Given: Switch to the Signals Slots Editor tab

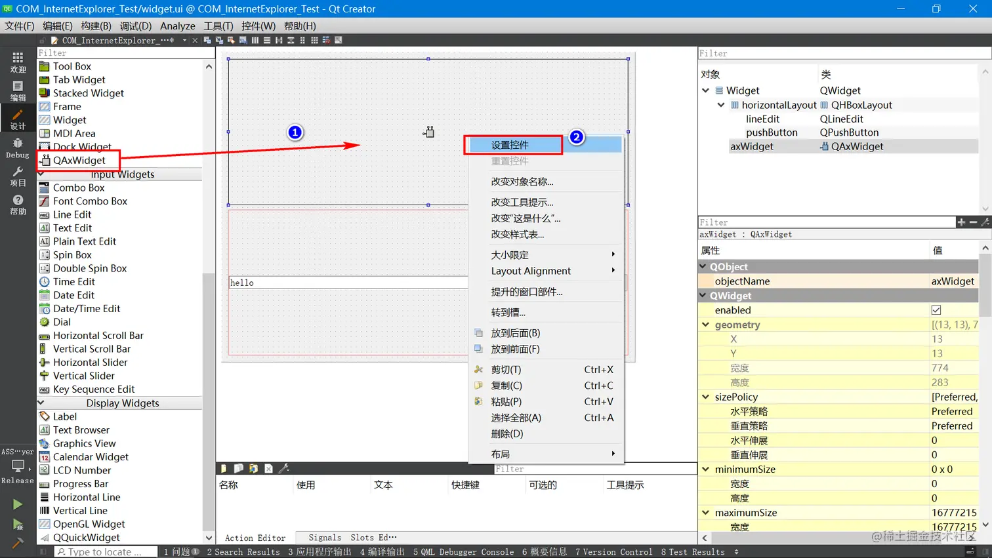Looking at the screenshot, I should [x=353, y=538].
